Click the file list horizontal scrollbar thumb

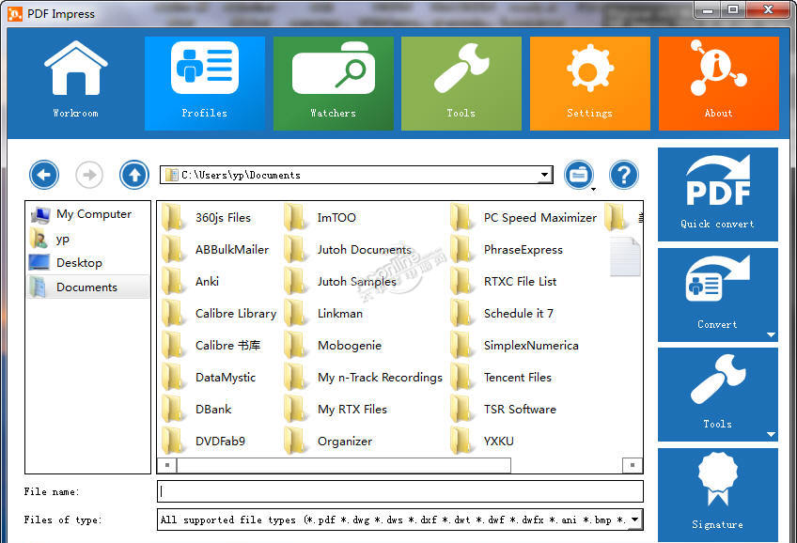(344, 465)
